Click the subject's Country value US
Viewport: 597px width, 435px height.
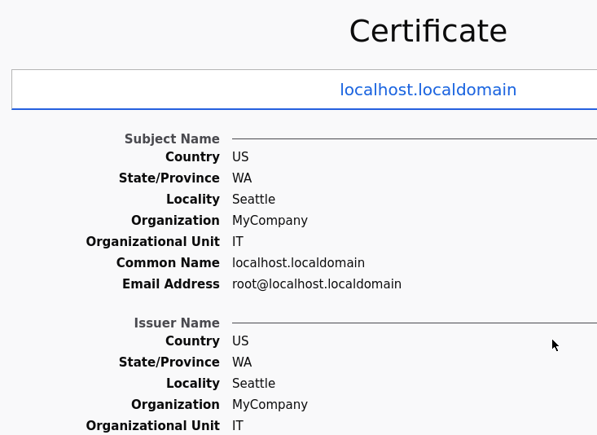[240, 157]
